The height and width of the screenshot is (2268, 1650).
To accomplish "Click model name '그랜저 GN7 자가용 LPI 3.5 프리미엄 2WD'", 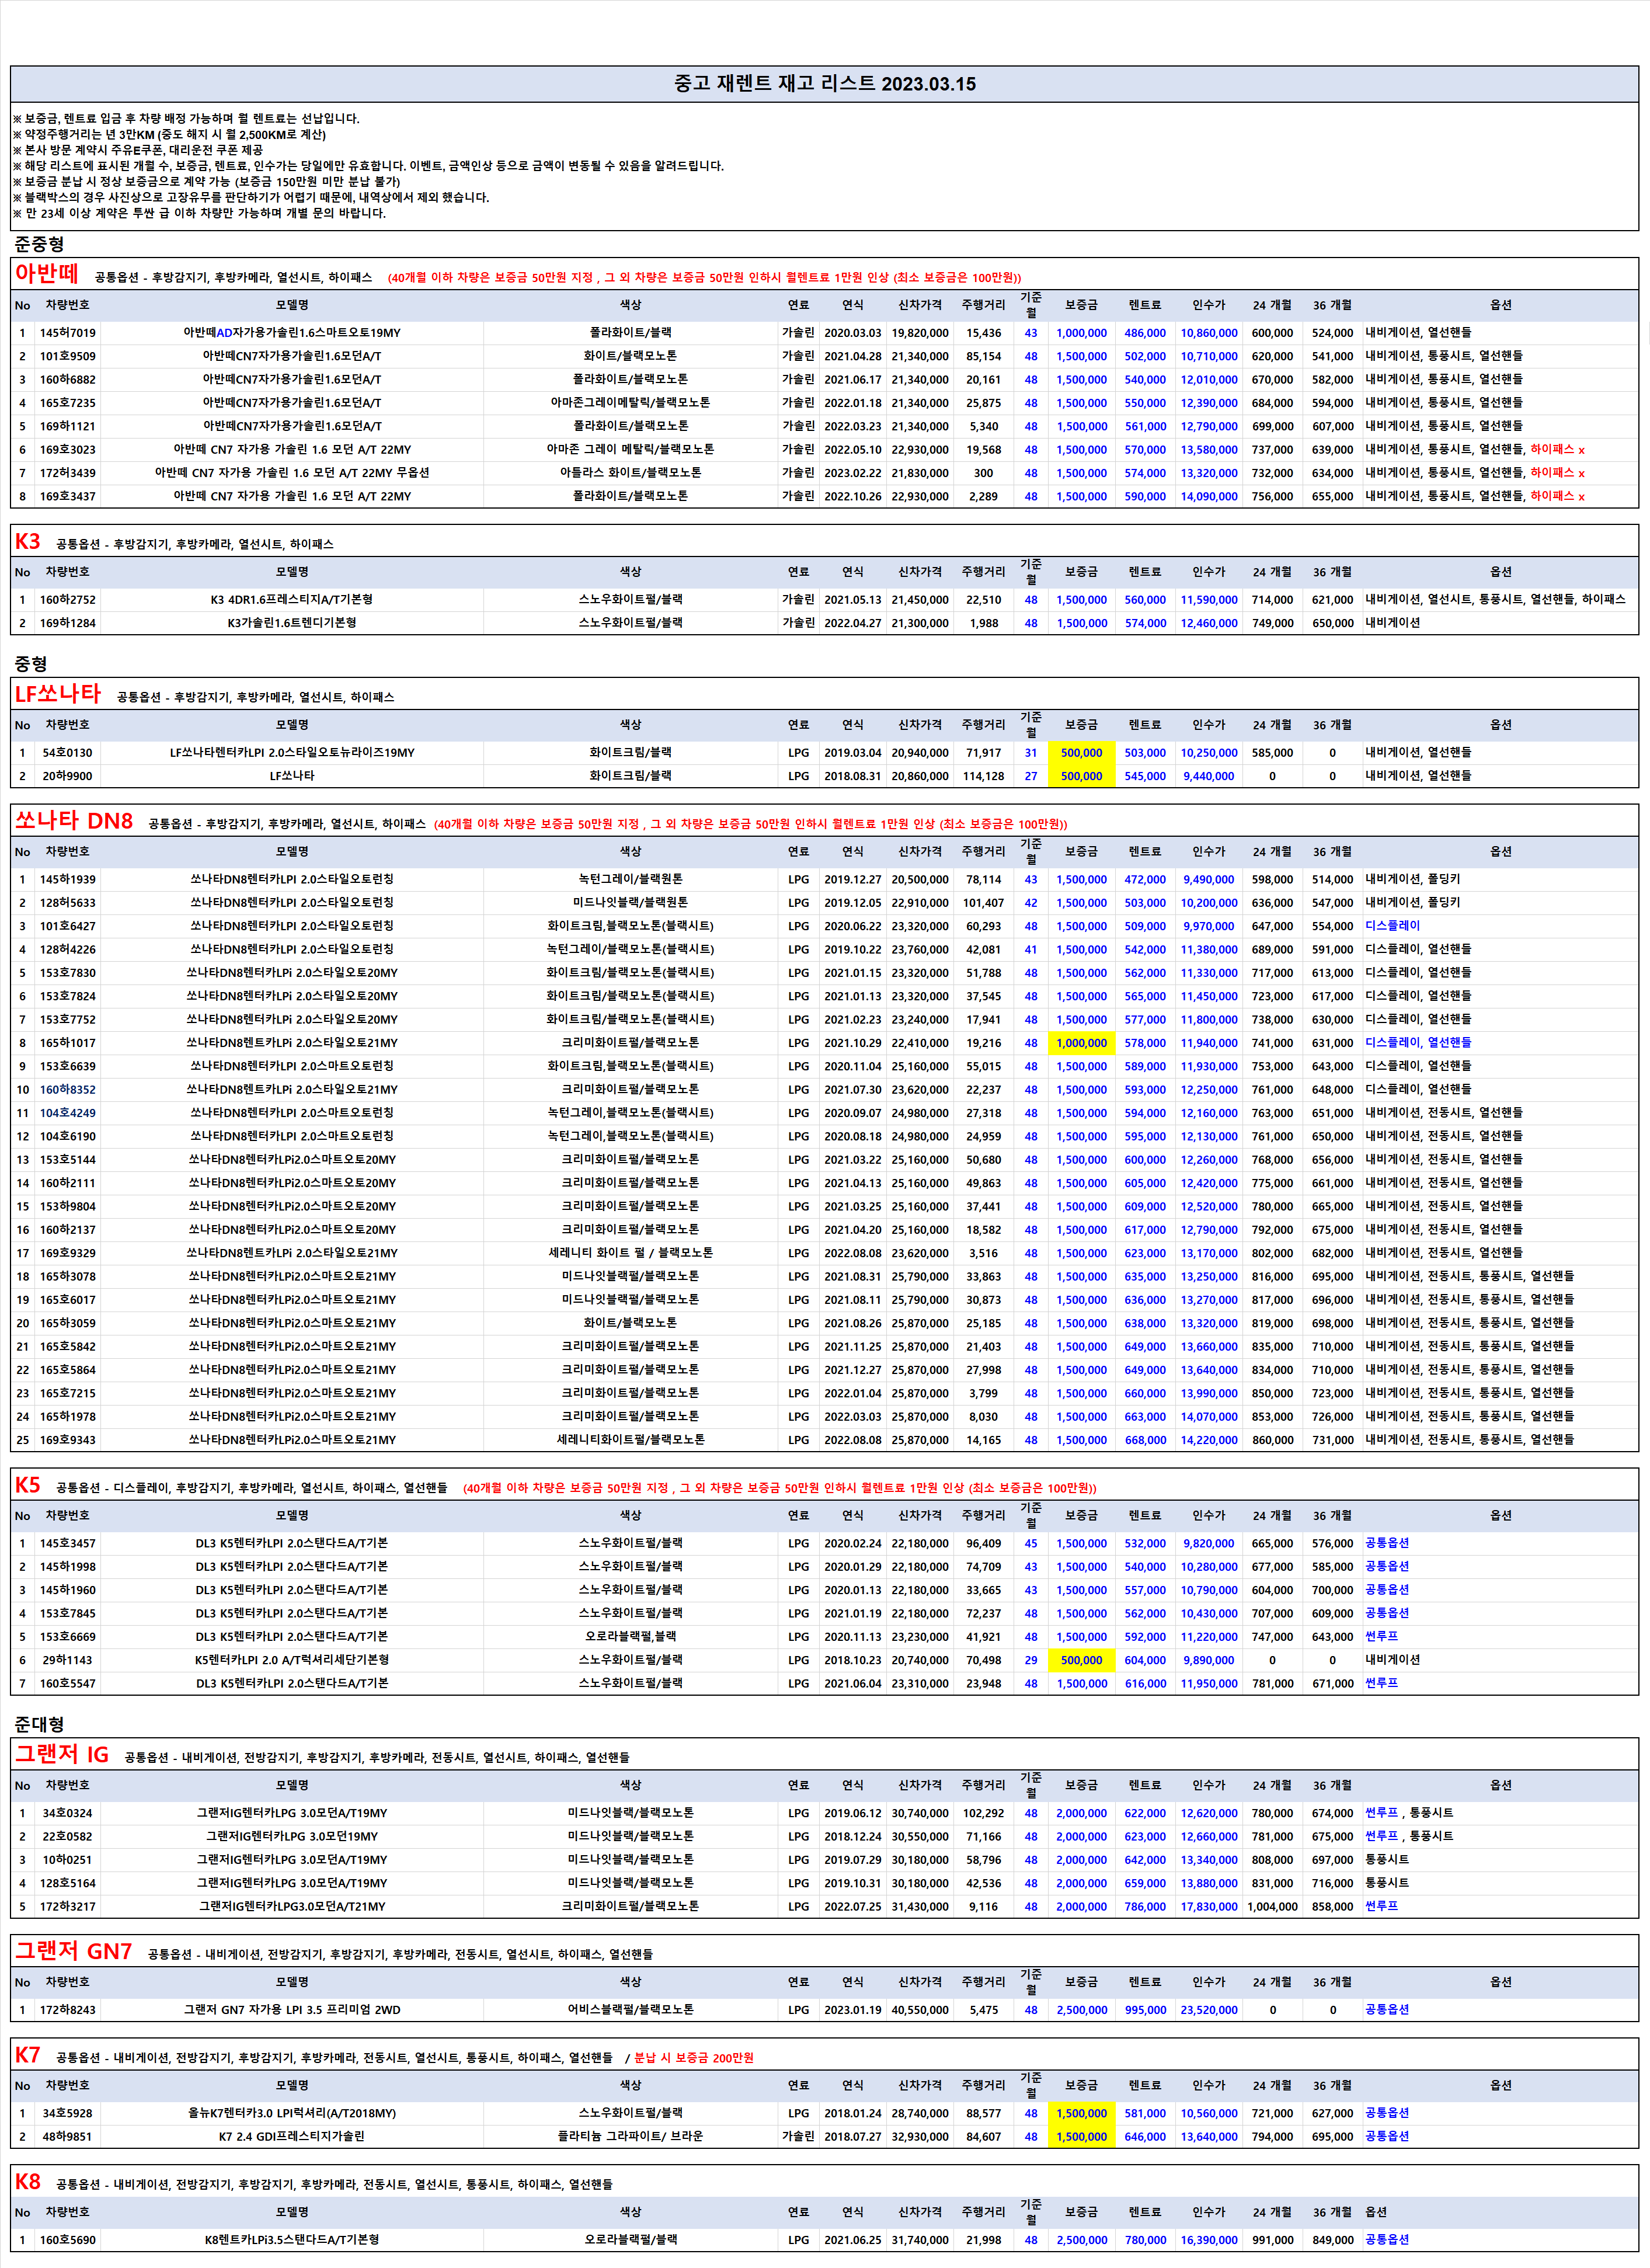I will click(x=292, y=2010).
